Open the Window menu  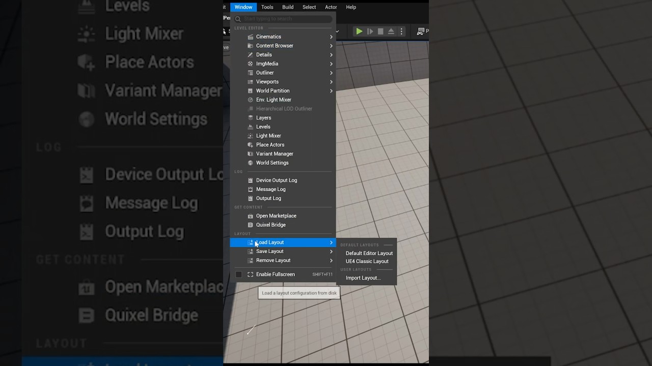[x=243, y=7]
